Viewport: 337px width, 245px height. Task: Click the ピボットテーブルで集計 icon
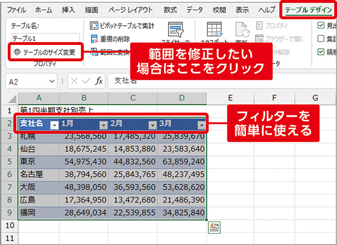pos(94,26)
